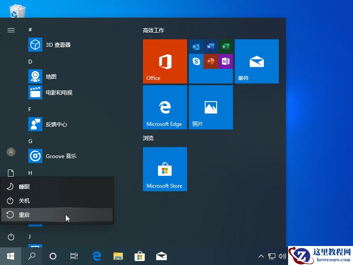
Task: Launch Word from the Office tile group
Action: point(210,45)
